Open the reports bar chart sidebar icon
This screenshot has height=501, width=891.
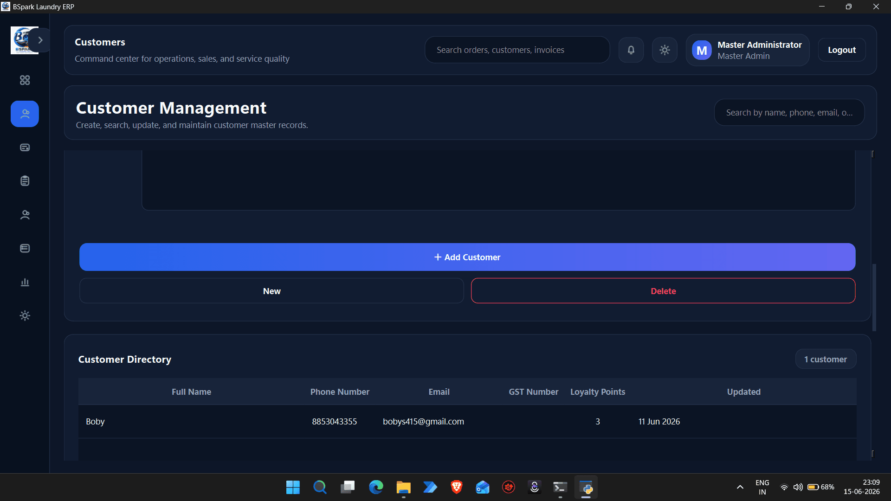[x=25, y=282]
